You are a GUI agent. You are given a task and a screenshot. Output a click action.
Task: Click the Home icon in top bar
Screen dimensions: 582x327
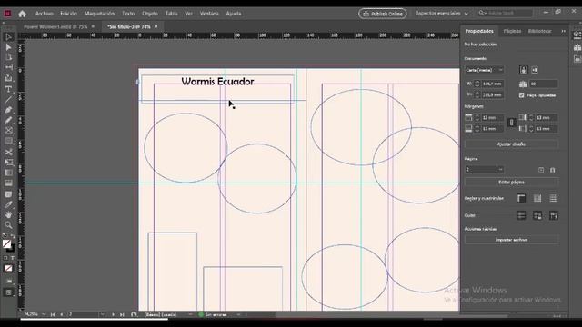[22, 14]
